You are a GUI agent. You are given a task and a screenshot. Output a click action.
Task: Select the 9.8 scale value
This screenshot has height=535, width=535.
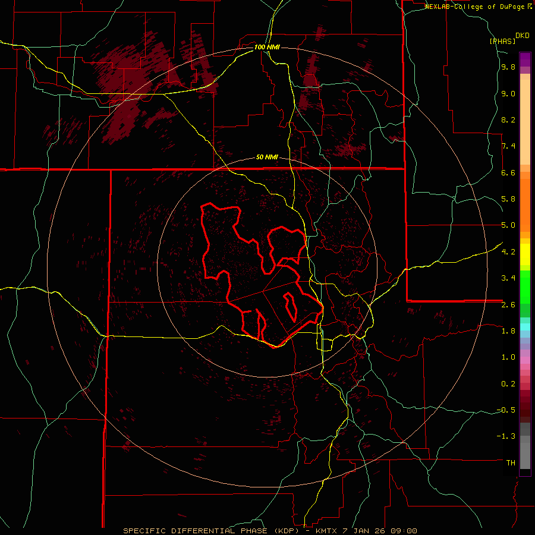coord(508,67)
